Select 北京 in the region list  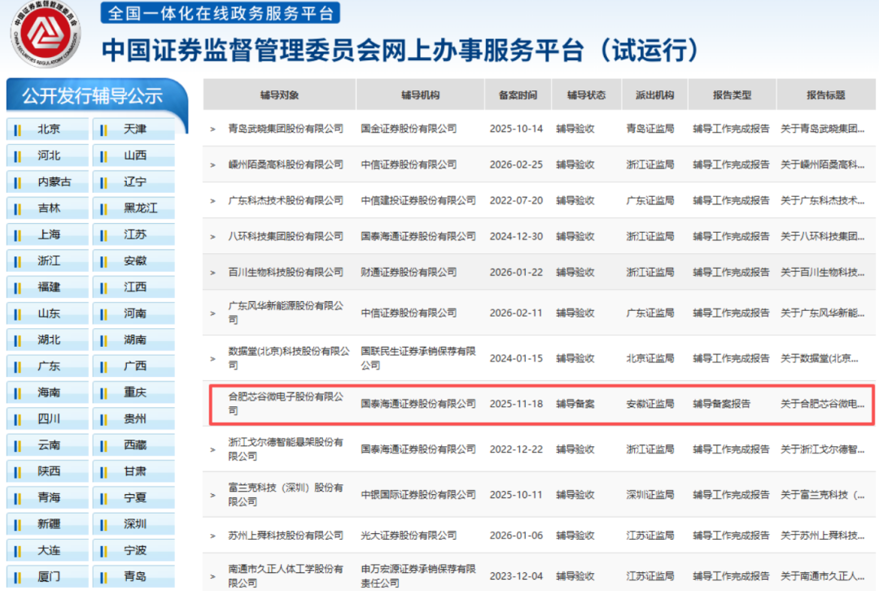click(x=48, y=129)
